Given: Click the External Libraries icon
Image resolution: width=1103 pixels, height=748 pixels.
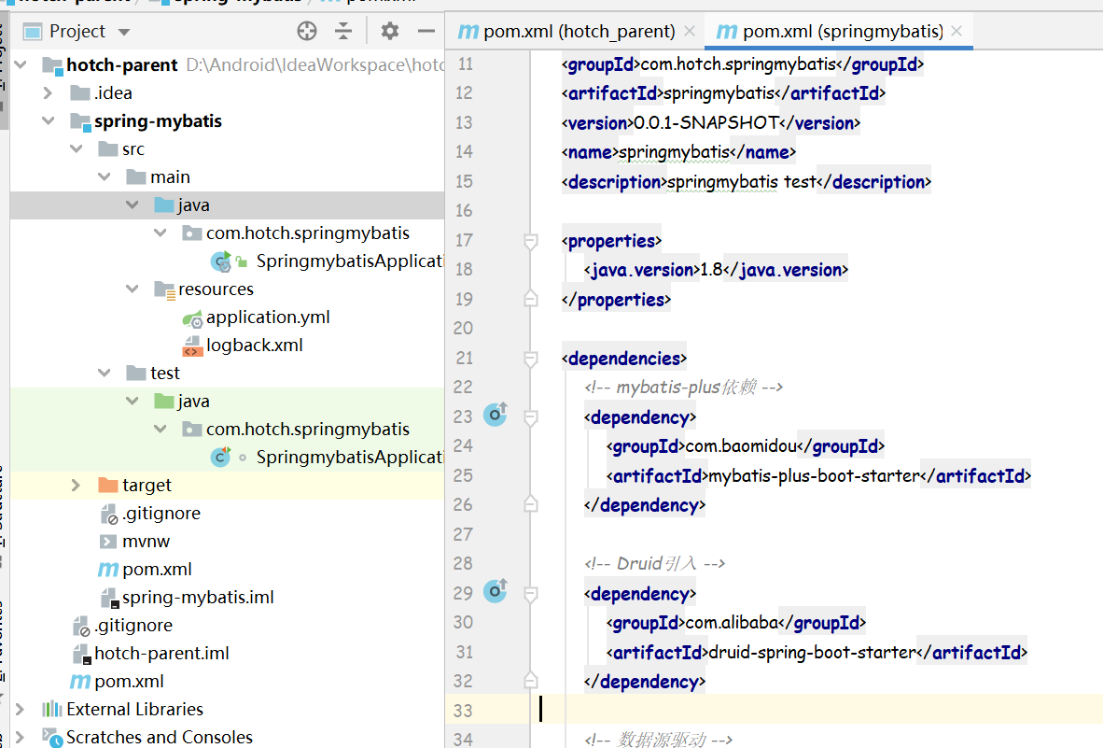Looking at the screenshot, I should (x=52, y=710).
